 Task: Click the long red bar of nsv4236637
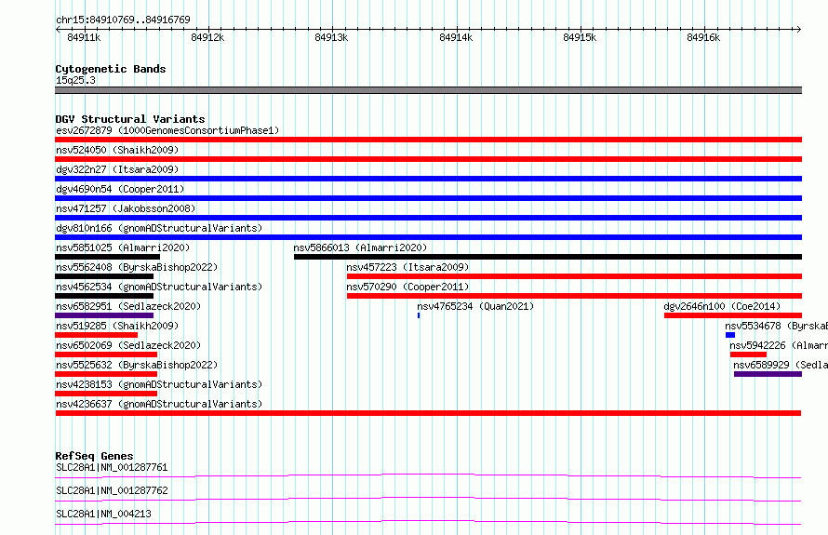428,413
